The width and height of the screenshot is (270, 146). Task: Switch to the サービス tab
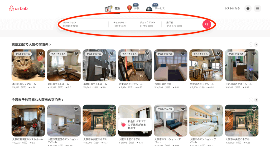[160, 8]
